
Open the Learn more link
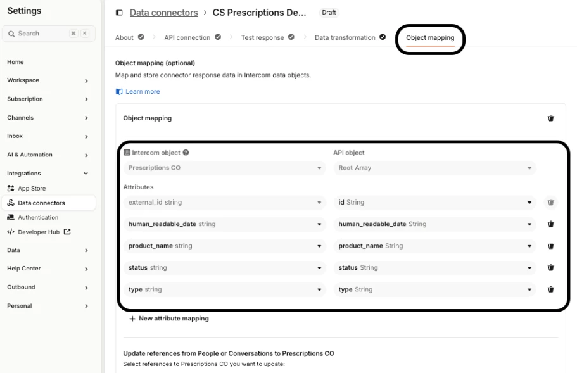143,92
